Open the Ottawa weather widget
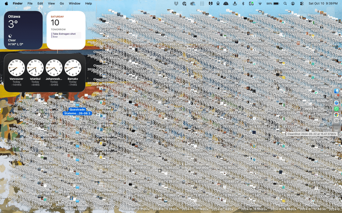 pos(24,30)
